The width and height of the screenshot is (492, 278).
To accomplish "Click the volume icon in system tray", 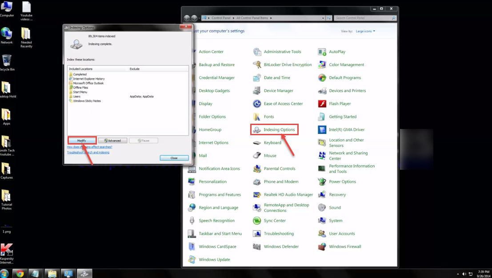I will pyautogui.click(x=464, y=274).
